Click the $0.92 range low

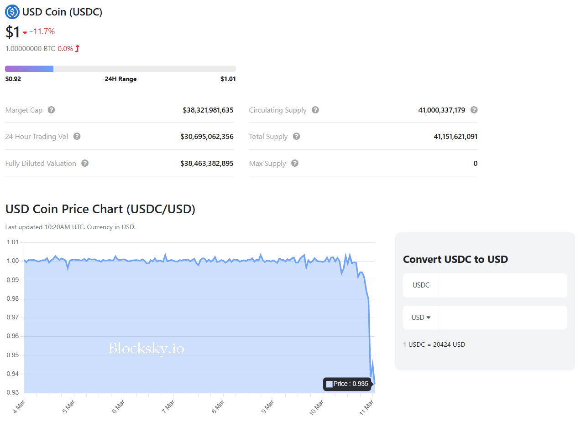tap(13, 79)
